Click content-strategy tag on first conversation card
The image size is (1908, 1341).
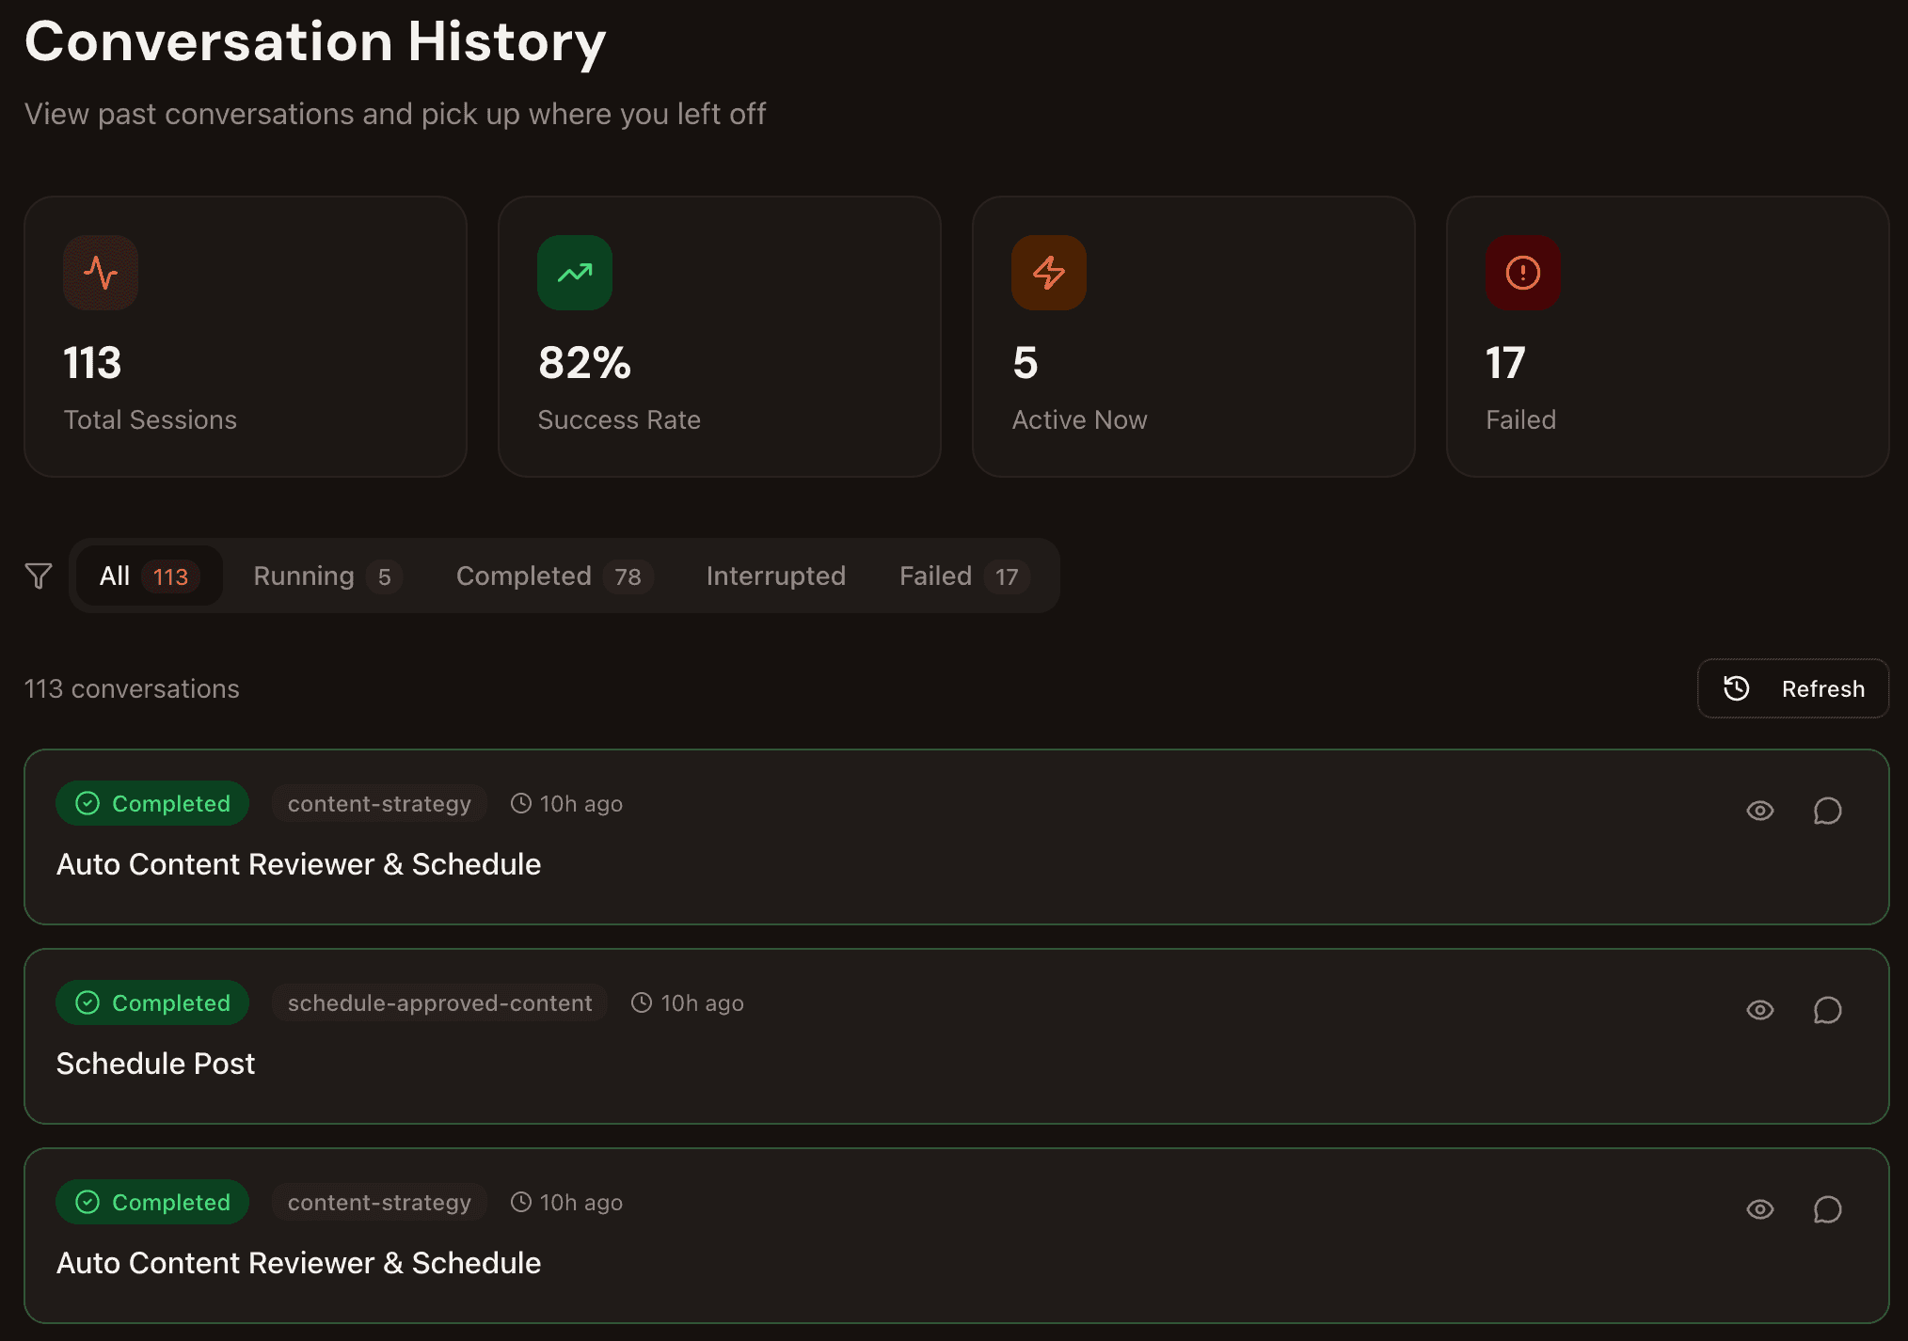point(379,803)
